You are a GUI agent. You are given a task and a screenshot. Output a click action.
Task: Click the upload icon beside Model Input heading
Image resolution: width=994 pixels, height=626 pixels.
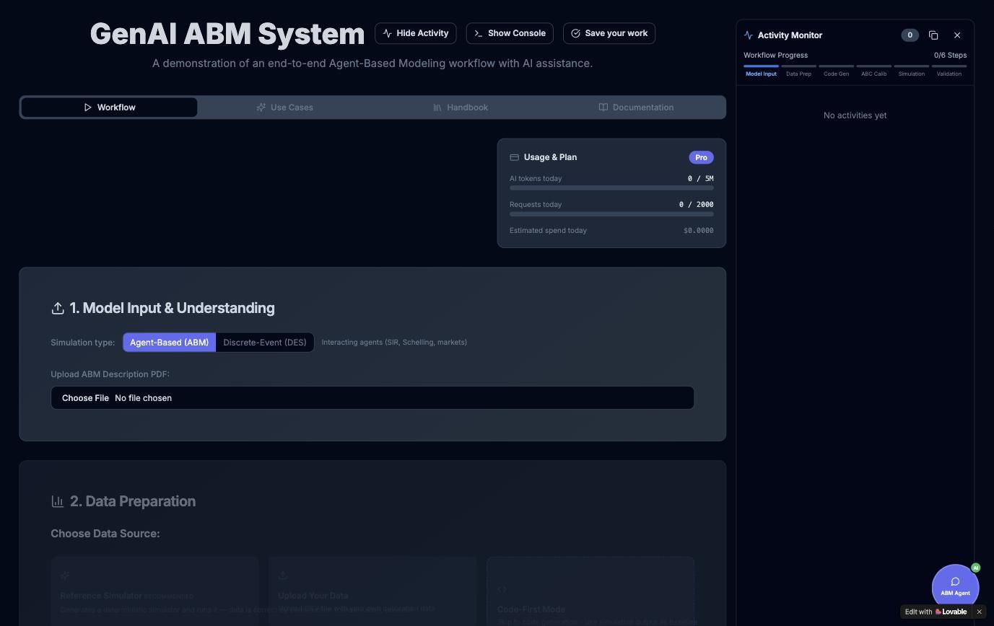click(x=58, y=308)
